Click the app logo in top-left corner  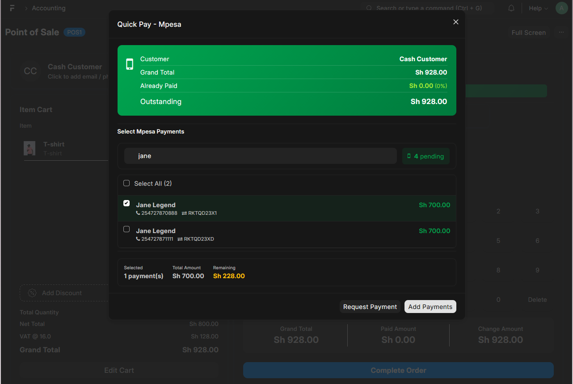(12, 8)
